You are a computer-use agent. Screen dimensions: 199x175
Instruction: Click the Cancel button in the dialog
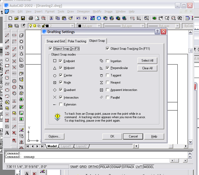(133, 136)
